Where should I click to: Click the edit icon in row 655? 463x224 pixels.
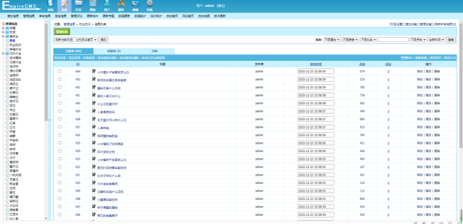coord(94,143)
